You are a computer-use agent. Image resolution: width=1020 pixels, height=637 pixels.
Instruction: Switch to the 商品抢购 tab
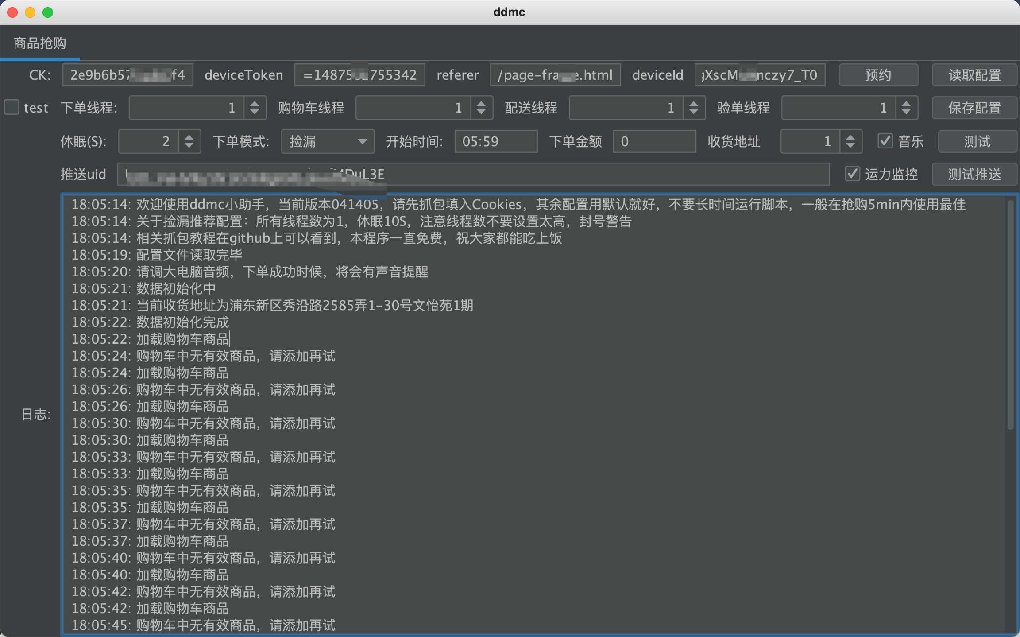(40, 43)
